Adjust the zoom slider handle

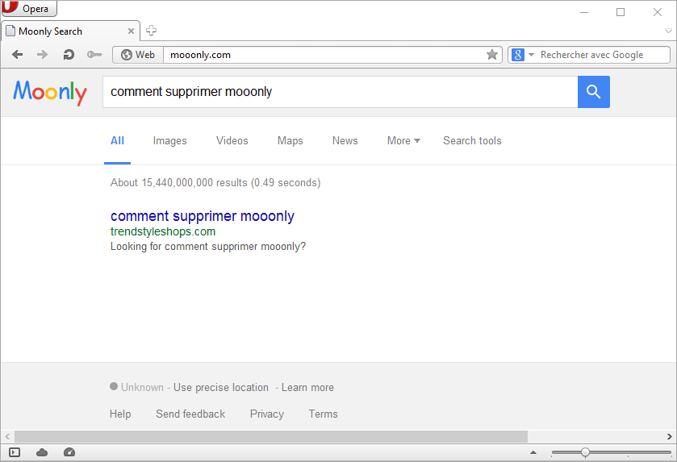585,452
